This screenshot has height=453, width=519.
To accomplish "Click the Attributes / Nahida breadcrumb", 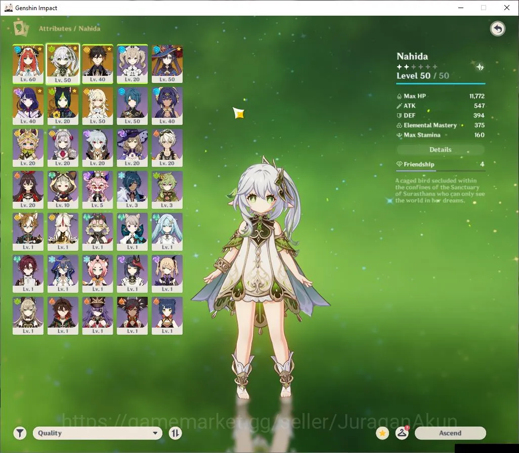I will tap(69, 28).
